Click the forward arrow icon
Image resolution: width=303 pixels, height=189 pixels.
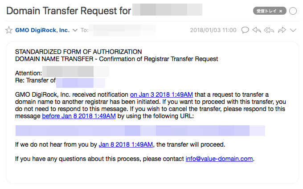(282, 30)
